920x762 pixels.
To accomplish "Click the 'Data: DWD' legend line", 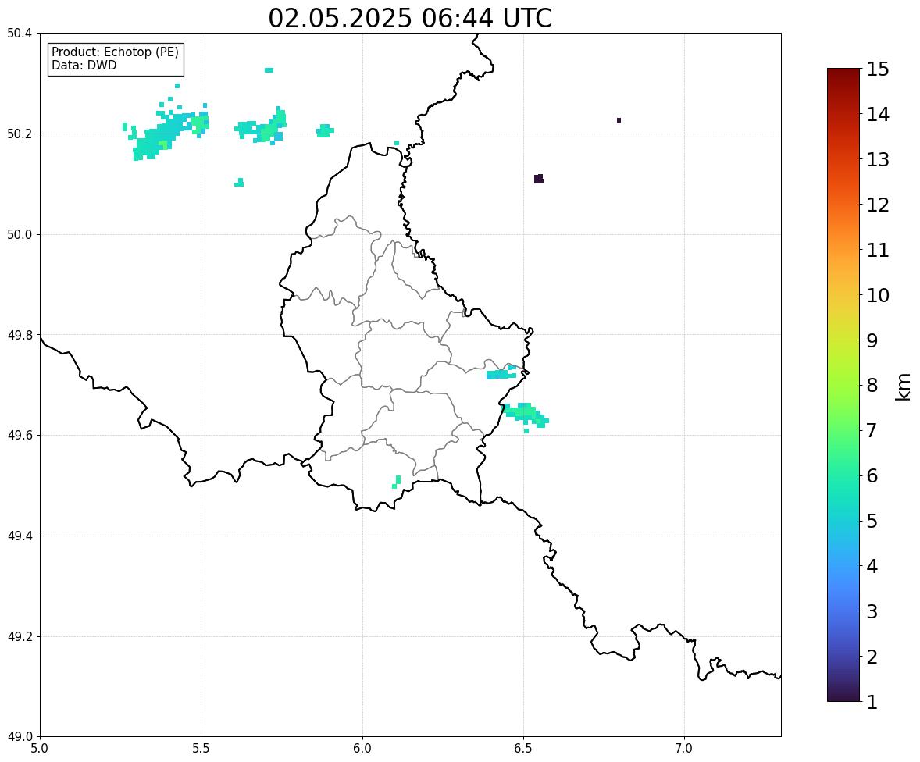I will pos(84,65).
